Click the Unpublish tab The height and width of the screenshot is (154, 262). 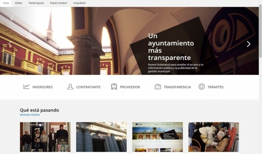point(80,3)
